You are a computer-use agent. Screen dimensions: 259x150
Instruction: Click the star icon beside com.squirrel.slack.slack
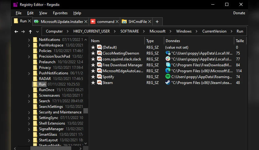pyautogui.click(x=93, y=59)
